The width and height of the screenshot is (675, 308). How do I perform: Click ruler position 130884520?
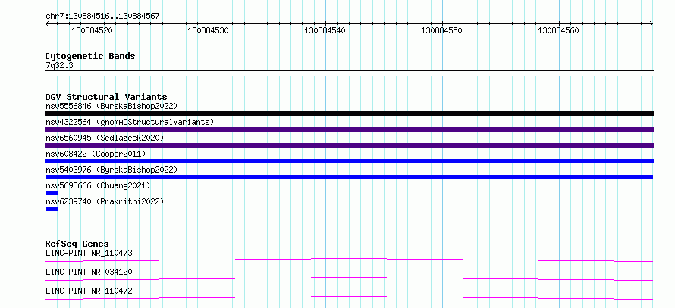(92, 31)
